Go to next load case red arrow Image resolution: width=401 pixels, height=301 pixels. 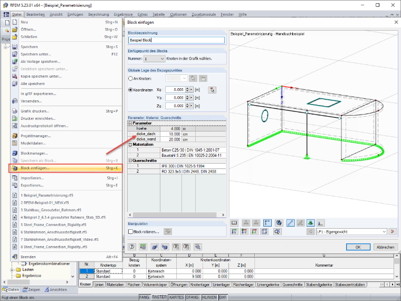click(x=393, y=232)
